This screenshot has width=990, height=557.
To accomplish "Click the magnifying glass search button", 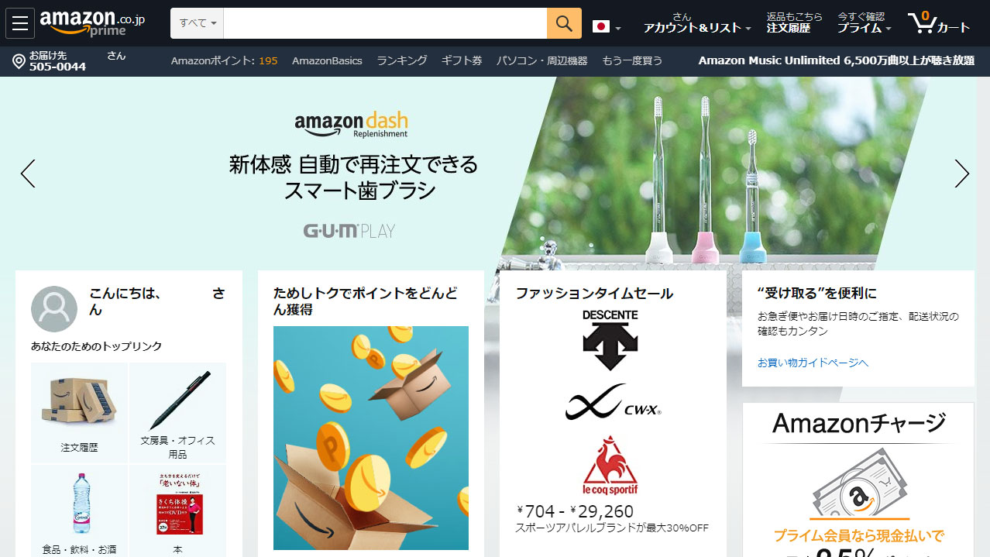I will click(564, 23).
